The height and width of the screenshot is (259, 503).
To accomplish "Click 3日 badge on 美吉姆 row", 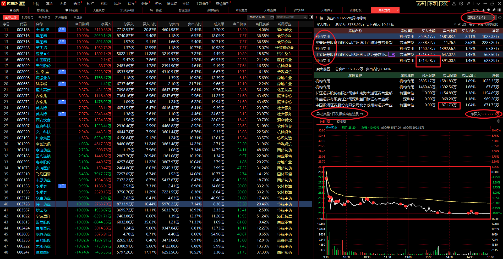I will tap(62, 114).
